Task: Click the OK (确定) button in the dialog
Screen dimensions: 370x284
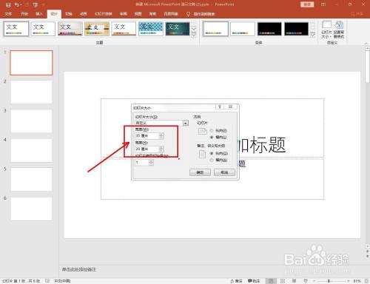Action: tap(200, 172)
